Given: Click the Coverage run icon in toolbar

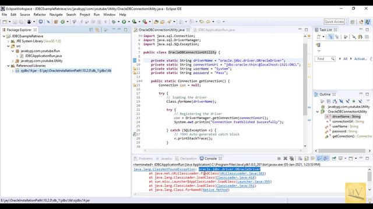Looking at the screenshot, I should tap(135, 22).
